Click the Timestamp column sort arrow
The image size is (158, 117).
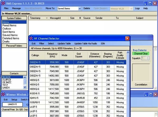(47, 18)
